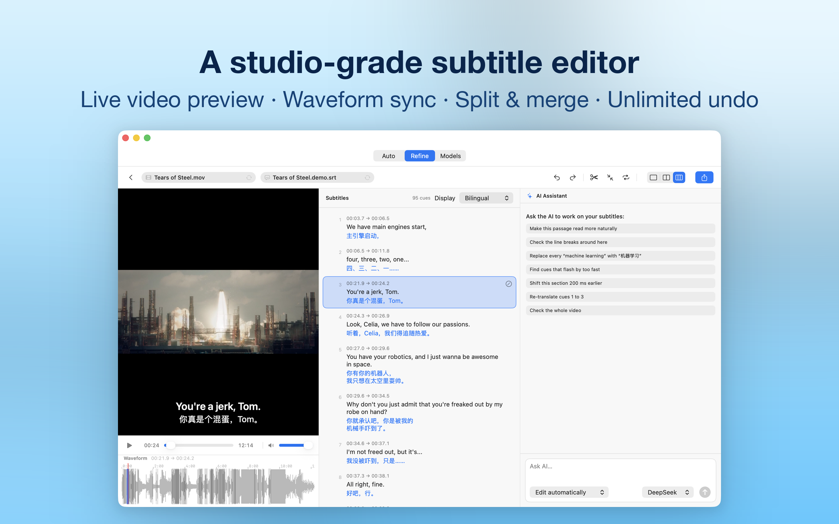
Task: Send the AI prompt with arrow button
Action: point(705,492)
